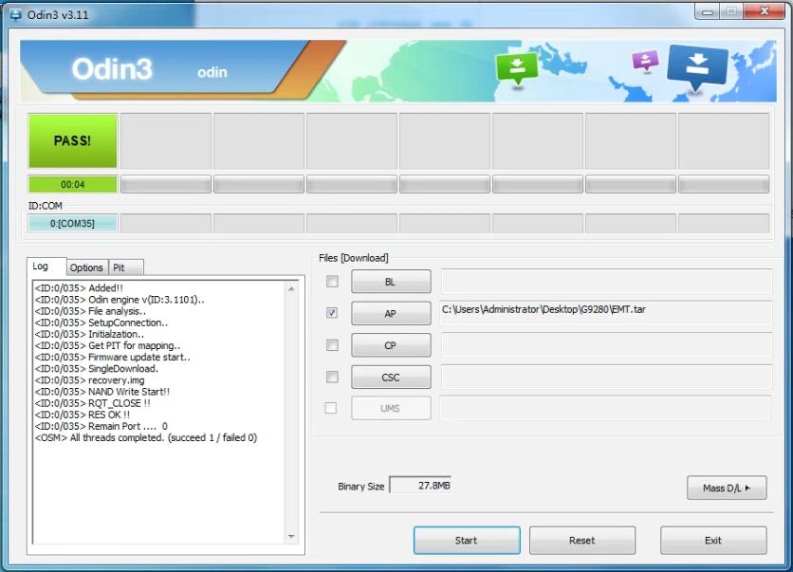Click the small purple download icon in banner
Screen dimensions: 793x572
pos(645,61)
